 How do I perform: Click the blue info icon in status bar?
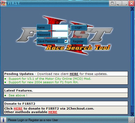pyautogui.click(x=3, y=120)
